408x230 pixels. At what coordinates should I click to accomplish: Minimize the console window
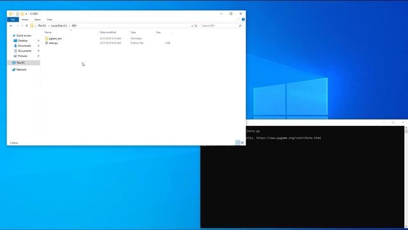384,122
